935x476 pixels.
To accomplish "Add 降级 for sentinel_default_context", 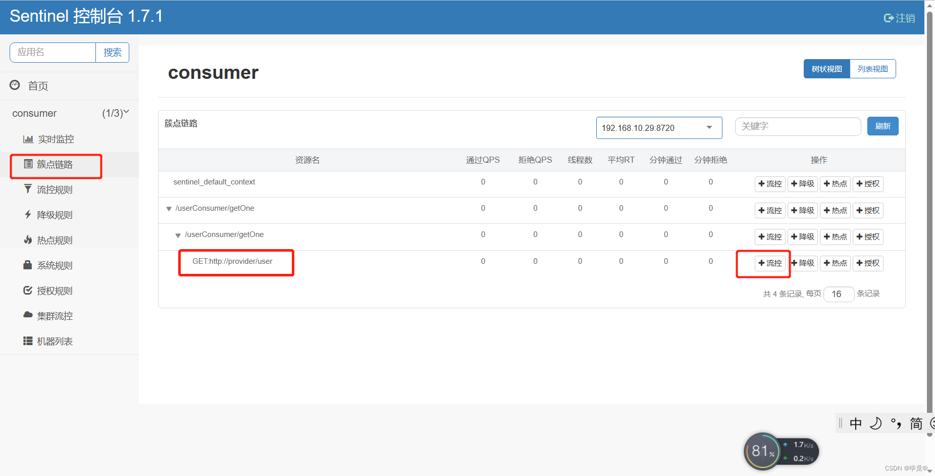I will [x=803, y=184].
